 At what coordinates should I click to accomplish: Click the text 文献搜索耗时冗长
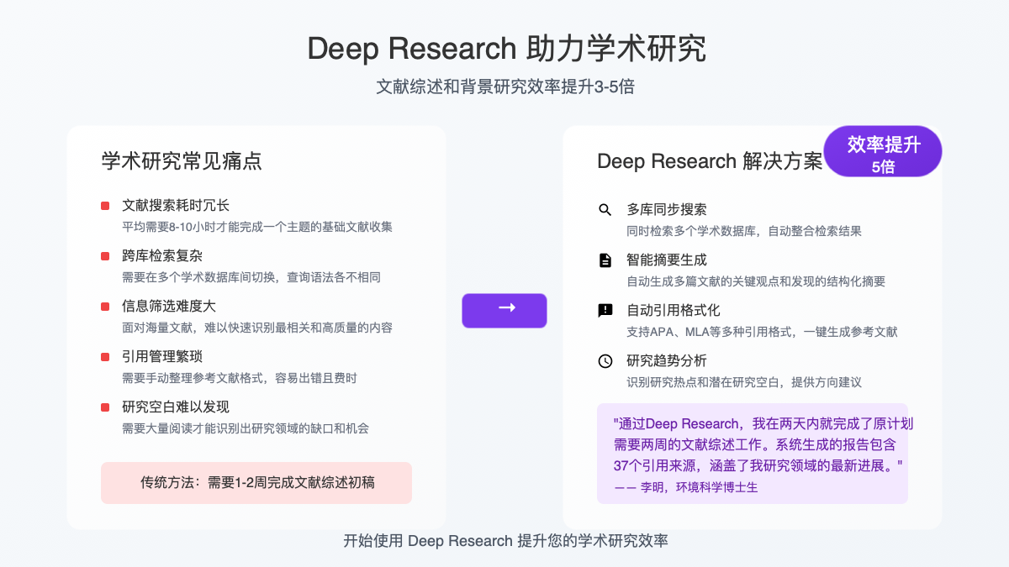(176, 205)
